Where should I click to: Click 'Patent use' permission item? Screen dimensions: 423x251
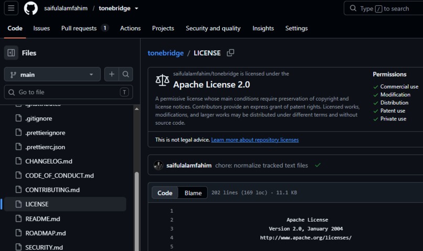point(393,111)
